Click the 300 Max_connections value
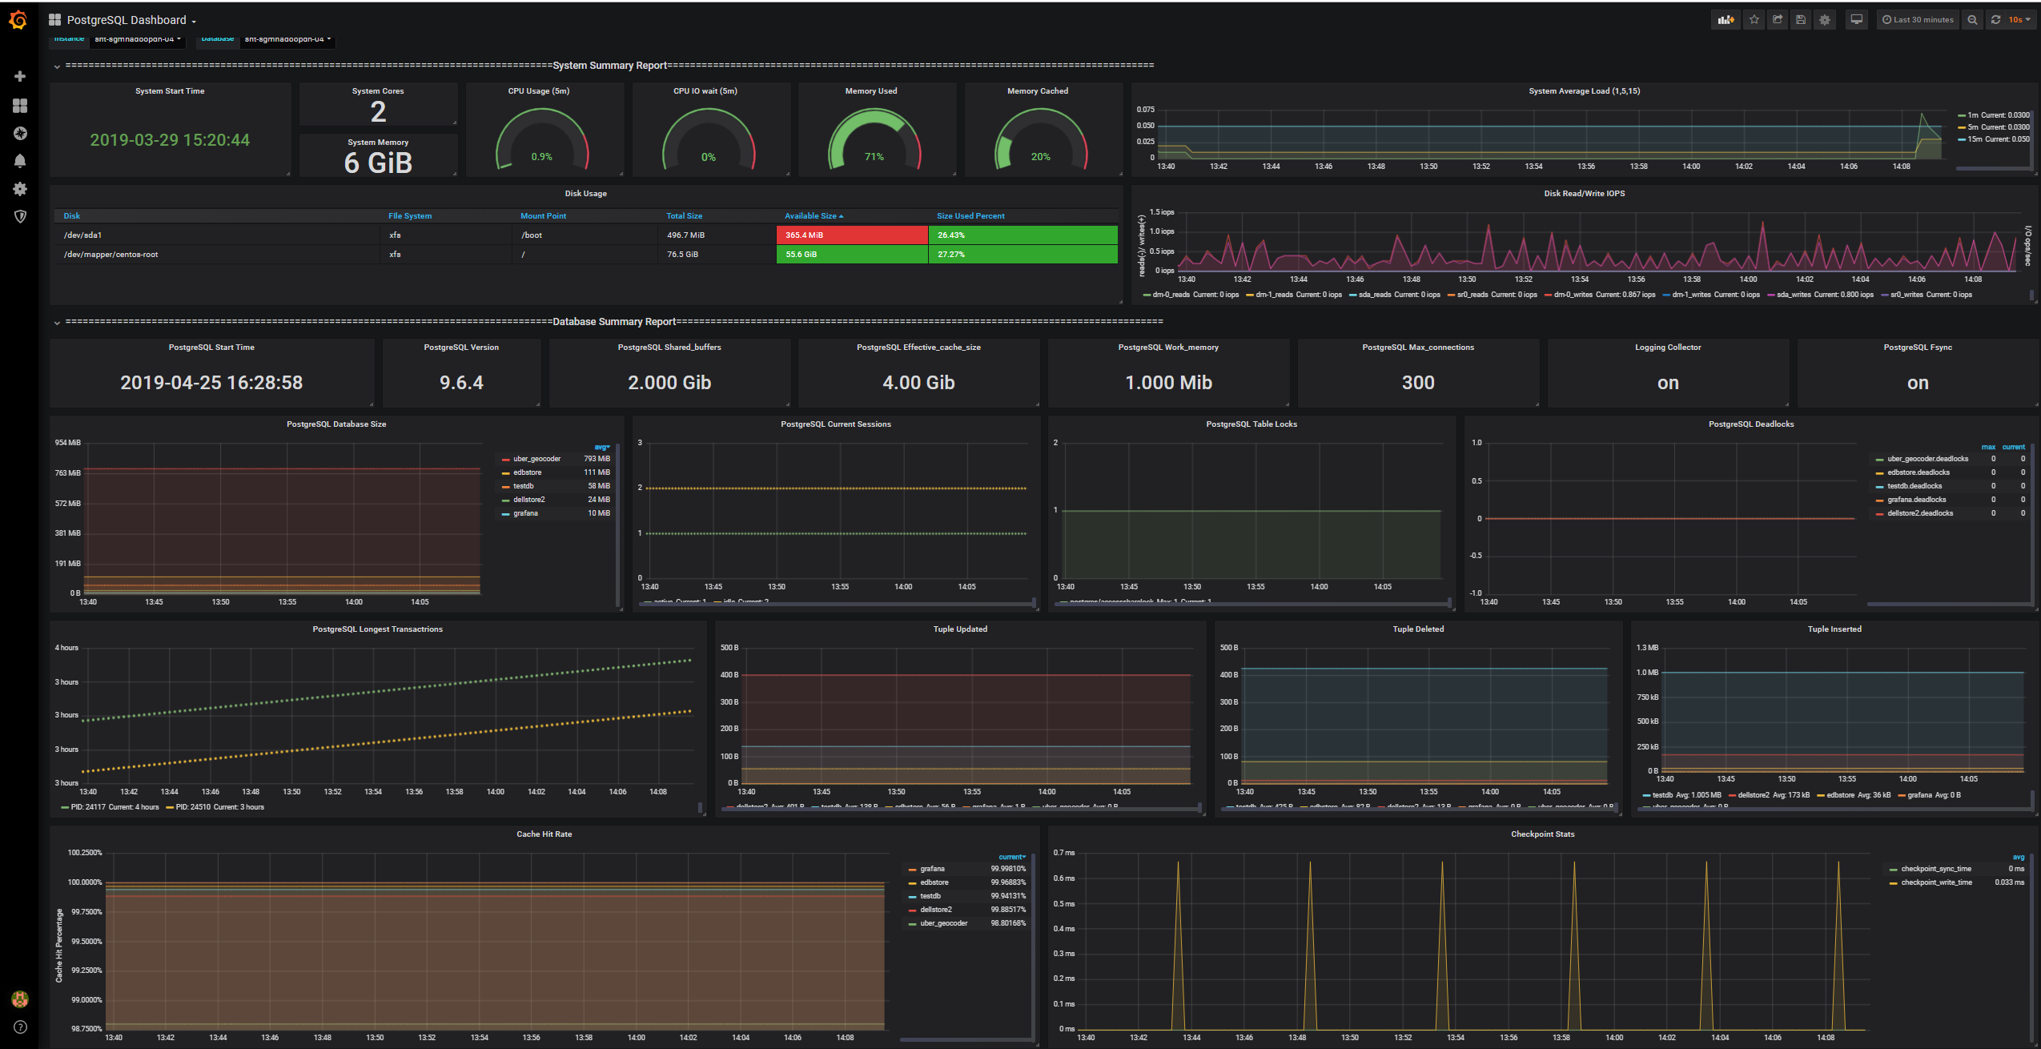The width and height of the screenshot is (2041, 1049). pos(1418,383)
